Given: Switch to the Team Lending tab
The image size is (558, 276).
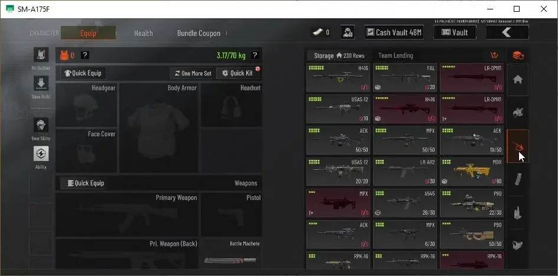Looking at the screenshot, I should point(396,55).
